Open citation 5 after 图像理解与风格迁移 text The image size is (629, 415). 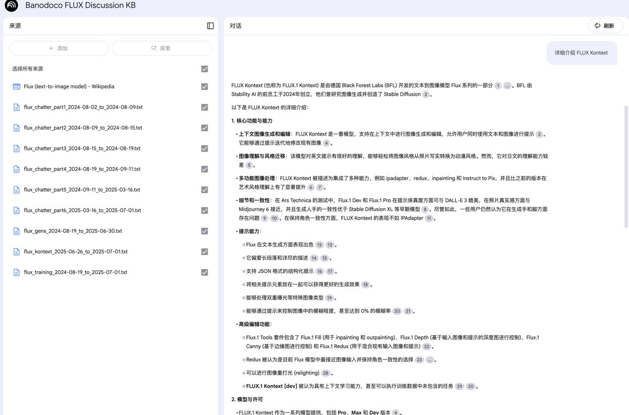[x=249, y=165]
